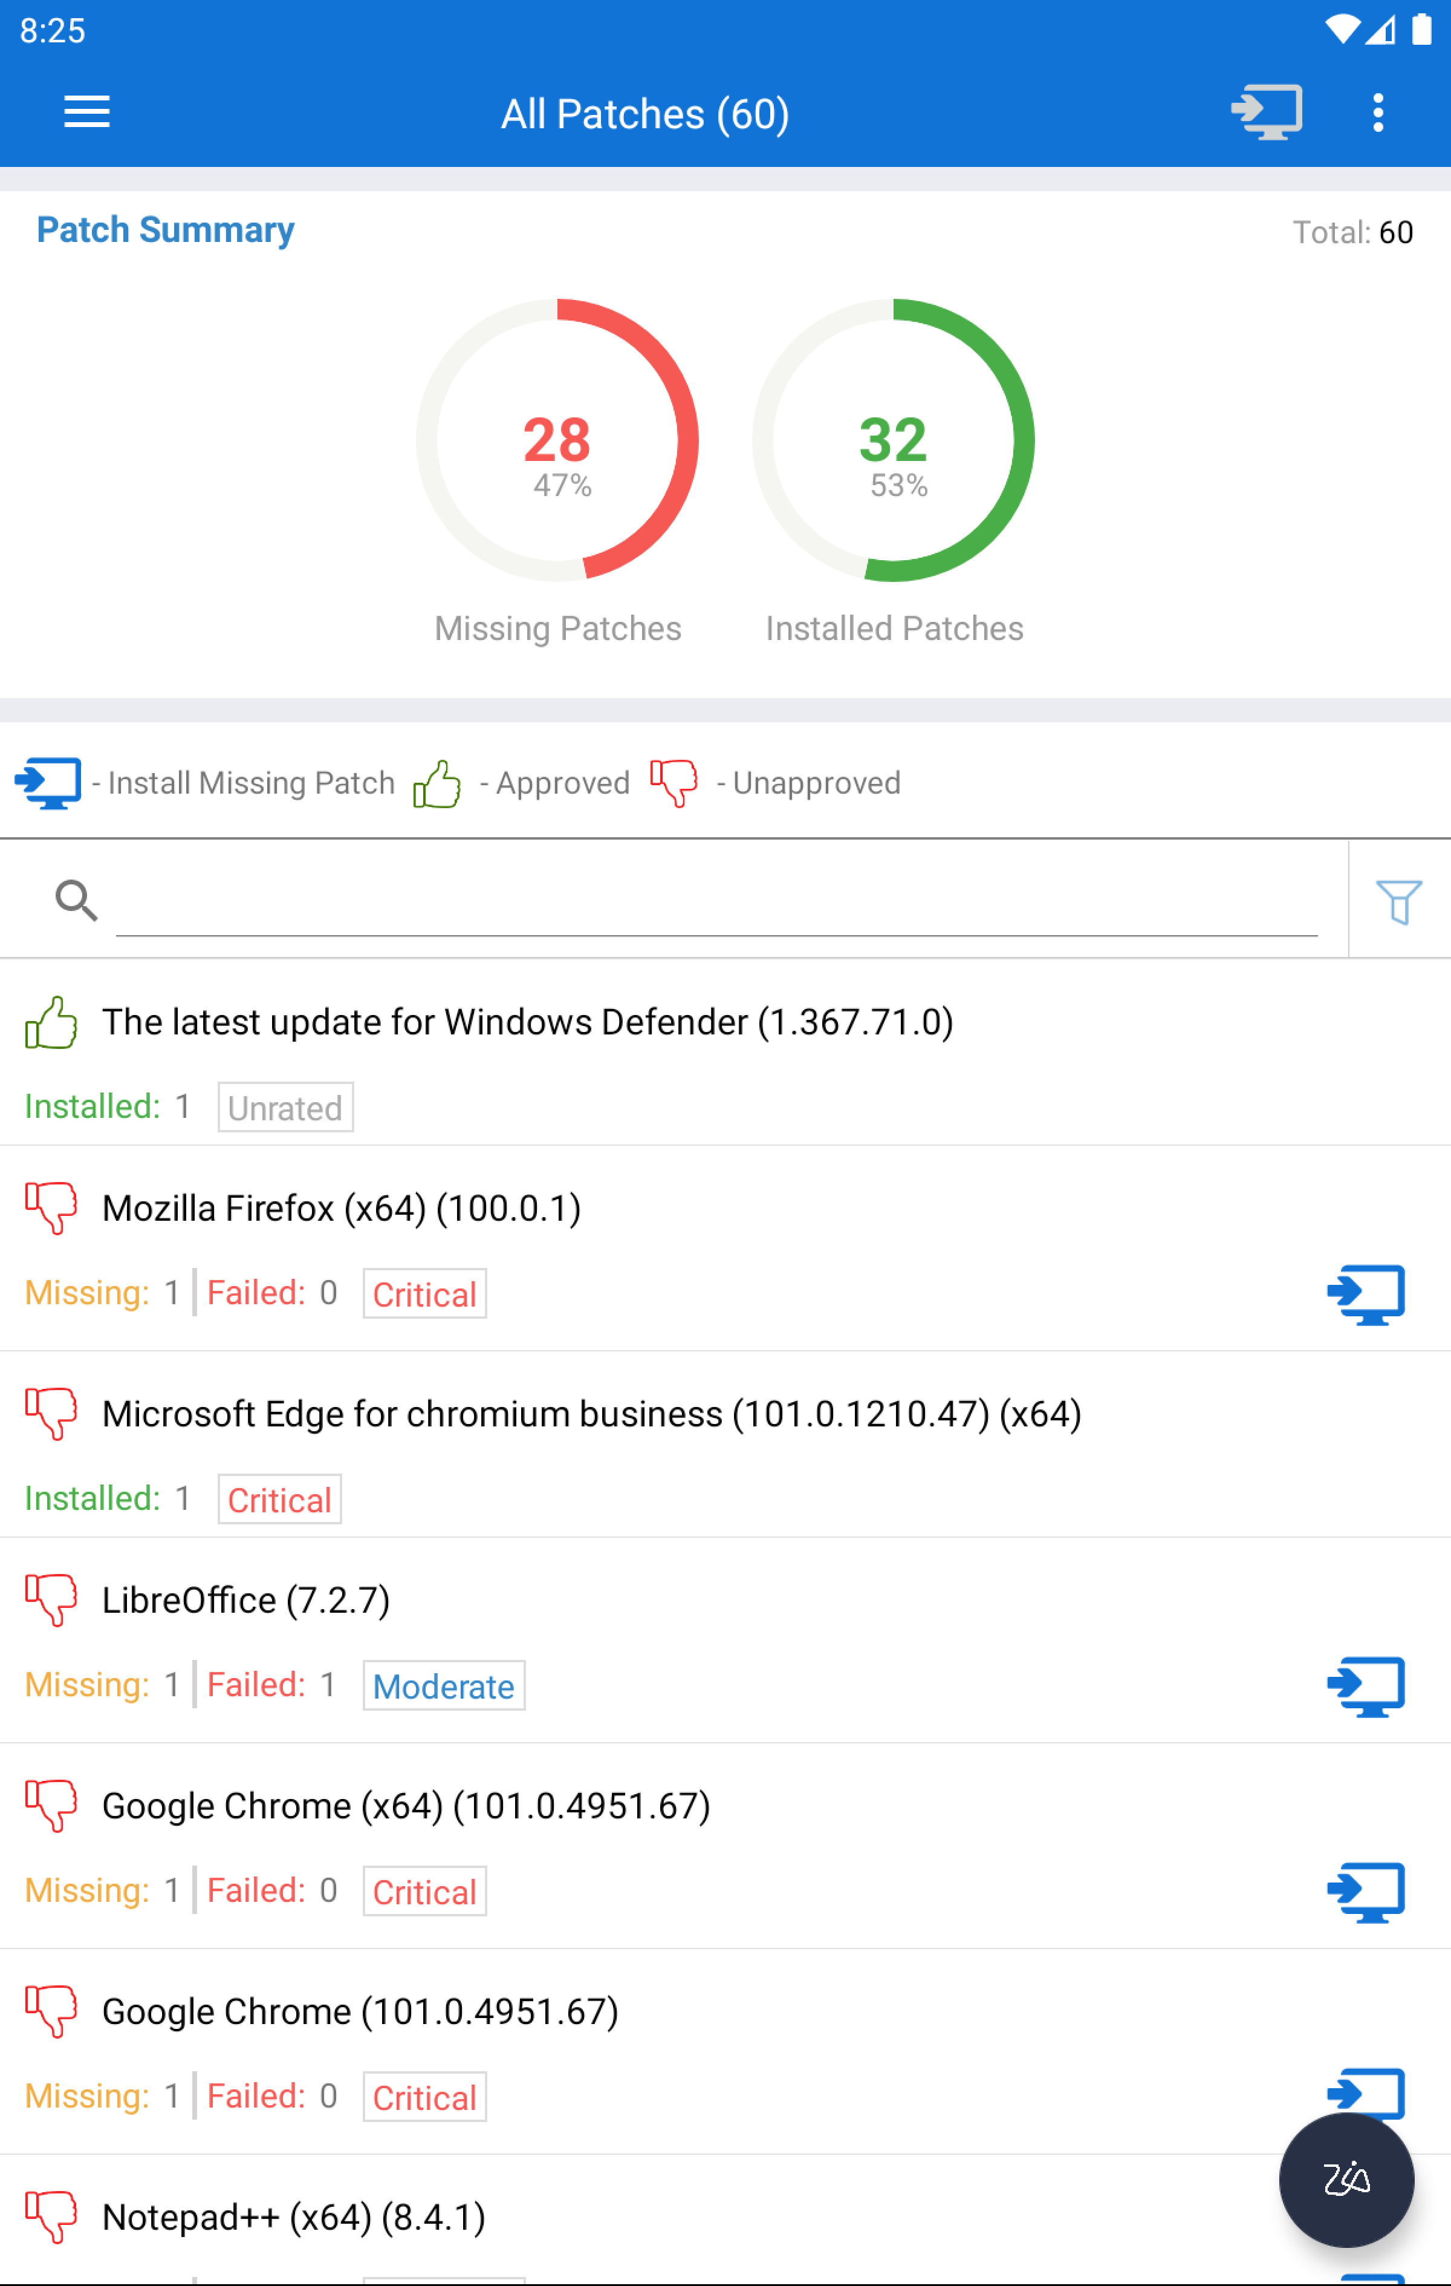1451x2286 pixels.
Task: Tap the search magnifier icon
Action: 76,900
